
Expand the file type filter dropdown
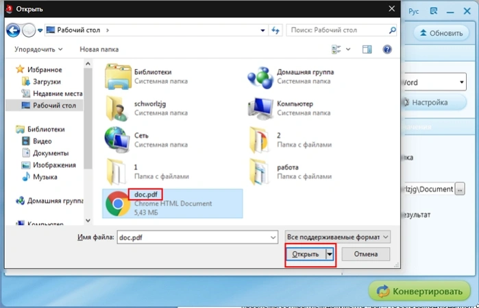(338, 237)
